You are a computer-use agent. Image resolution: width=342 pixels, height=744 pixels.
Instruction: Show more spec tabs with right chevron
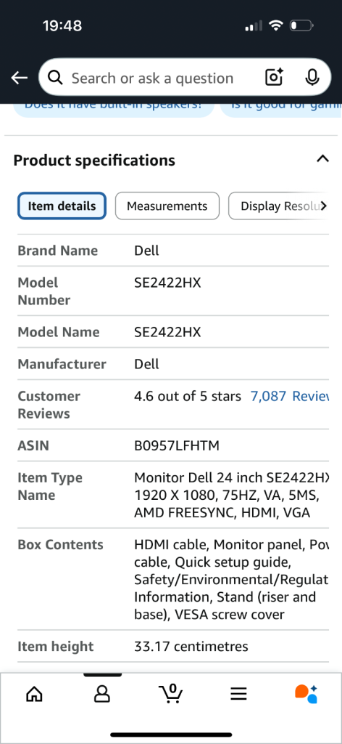coord(324,206)
